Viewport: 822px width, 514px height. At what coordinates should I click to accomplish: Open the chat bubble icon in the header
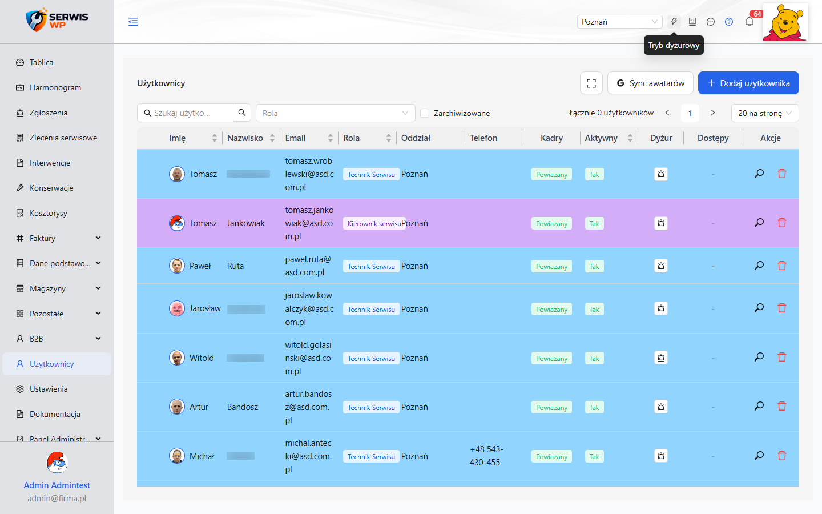[711, 22]
